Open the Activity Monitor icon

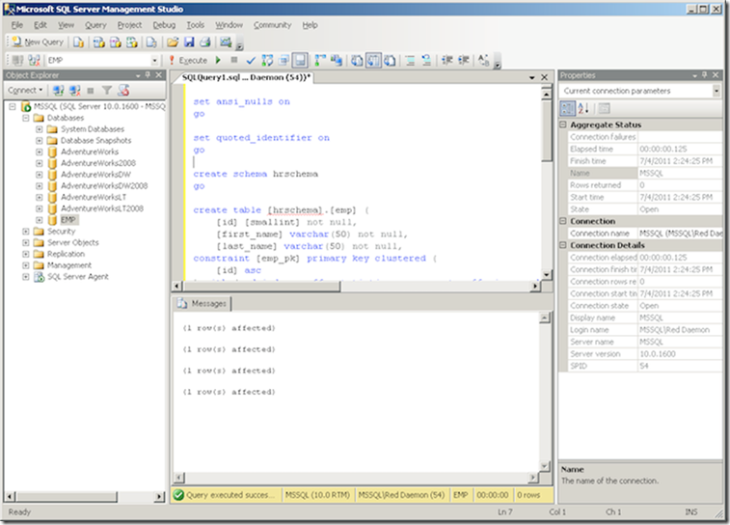(226, 42)
